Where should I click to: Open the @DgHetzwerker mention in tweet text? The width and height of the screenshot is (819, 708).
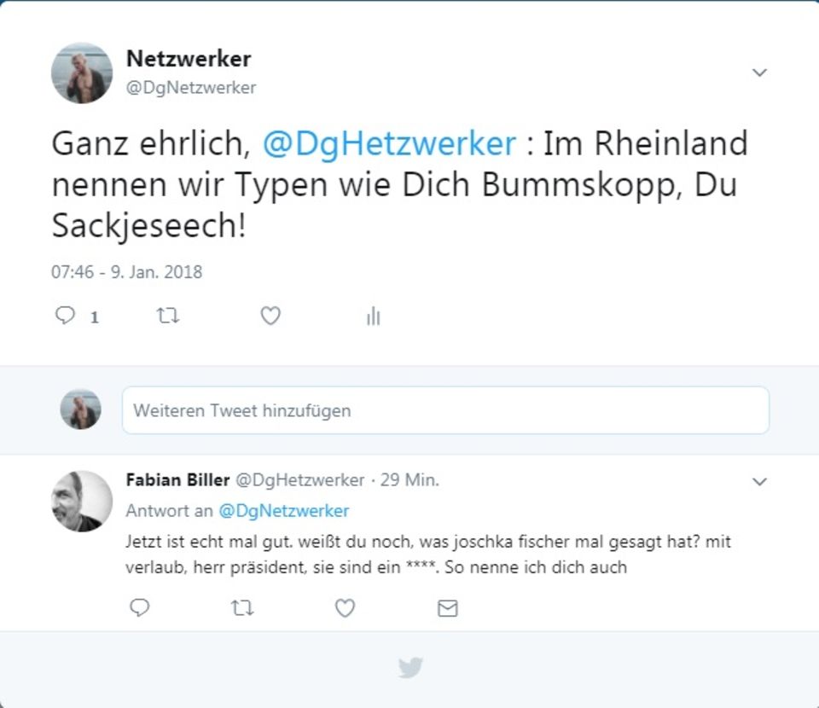(389, 143)
